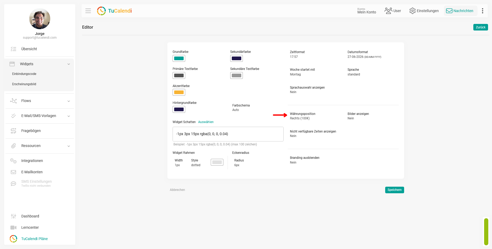492x249 pixels.
Task: Pick the Primäre Textfarbe swatch
Action: (179, 75)
